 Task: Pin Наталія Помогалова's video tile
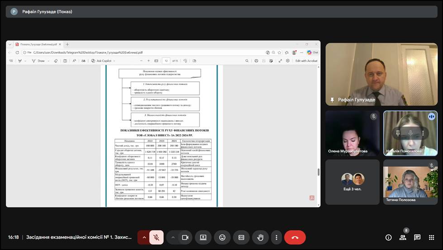coord(398,133)
